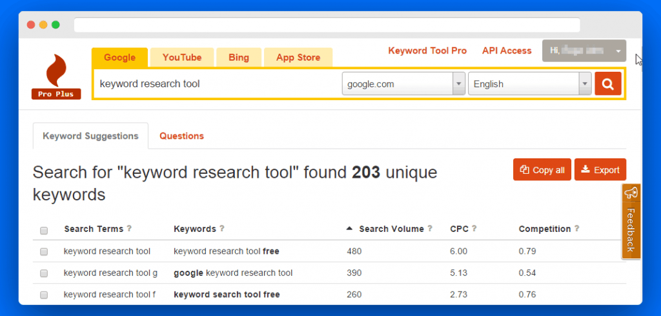Click the competition value 0.79
Screen dimensions: 661x316
(x=527, y=251)
